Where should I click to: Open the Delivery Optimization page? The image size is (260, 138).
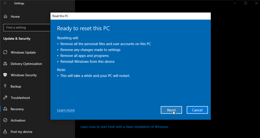[x=26, y=64]
